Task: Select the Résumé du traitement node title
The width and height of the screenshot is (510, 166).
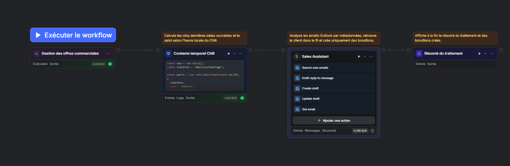Action: tap(443, 53)
